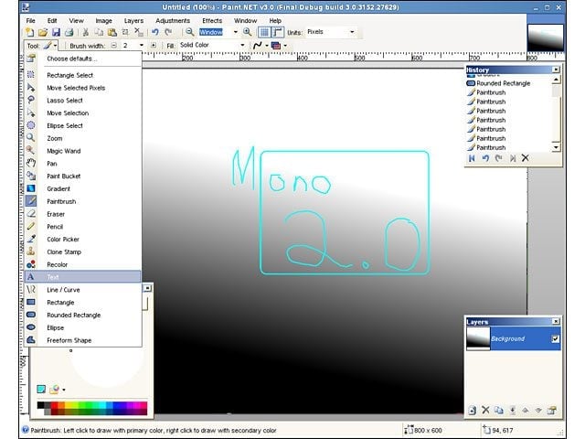The image size is (585, 439).
Task: Toggle the rulers display
Action: 278,33
